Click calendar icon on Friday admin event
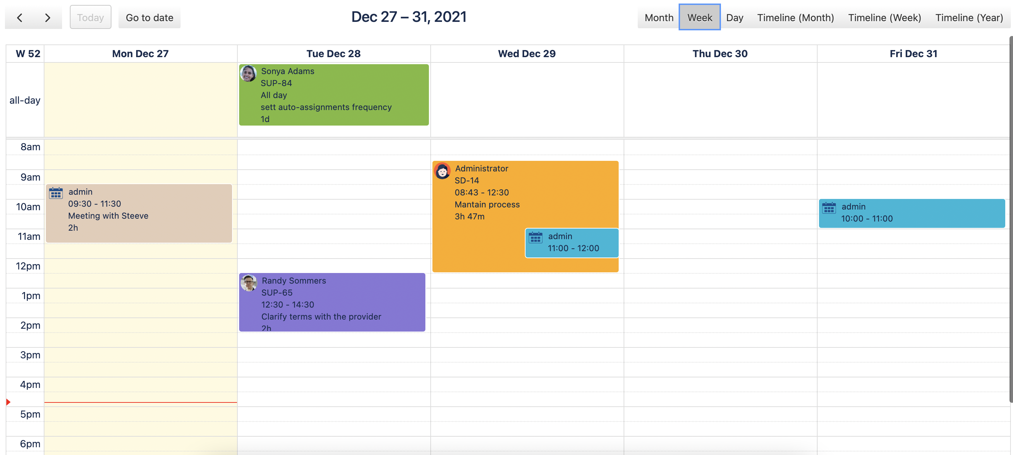This screenshot has width=1013, height=455. (x=829, y=208)
